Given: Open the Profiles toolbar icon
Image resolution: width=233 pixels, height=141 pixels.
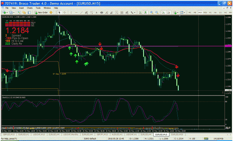Looking at the screenshot, I should [x=11, y=13].
